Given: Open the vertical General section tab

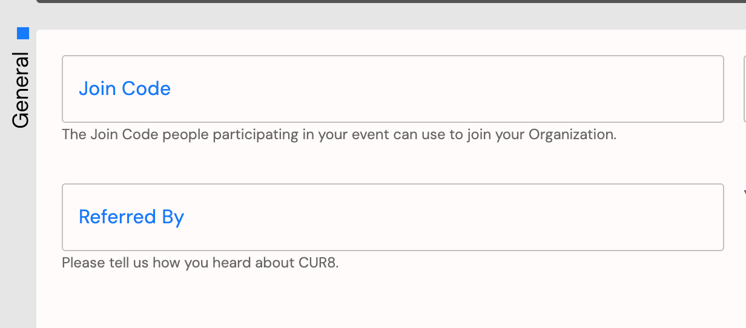Looking at the screenshot, I should point(21,91).
